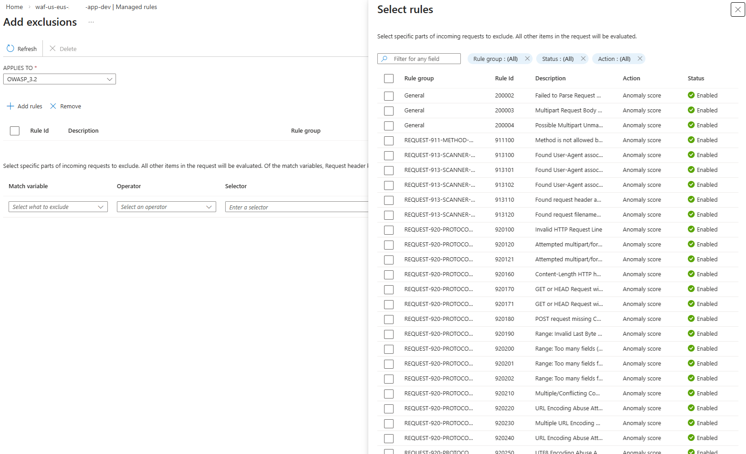Clear the Action (All) filter

[x=639, y=59]
